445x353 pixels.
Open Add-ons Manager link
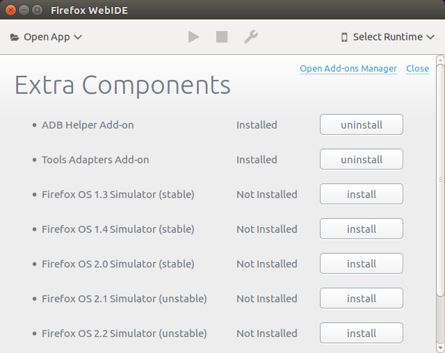(348, 68)
